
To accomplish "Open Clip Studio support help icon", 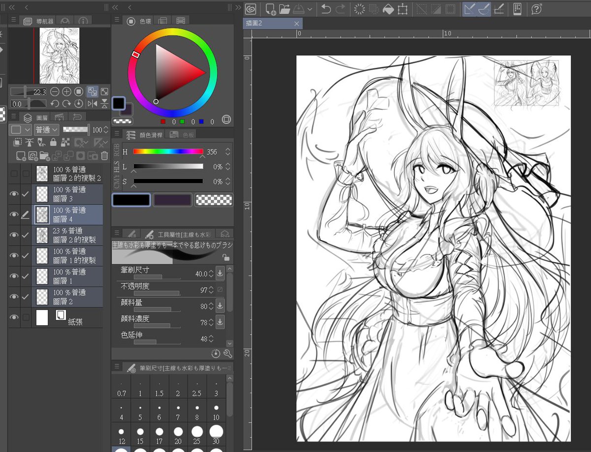I will coord(537,8).
